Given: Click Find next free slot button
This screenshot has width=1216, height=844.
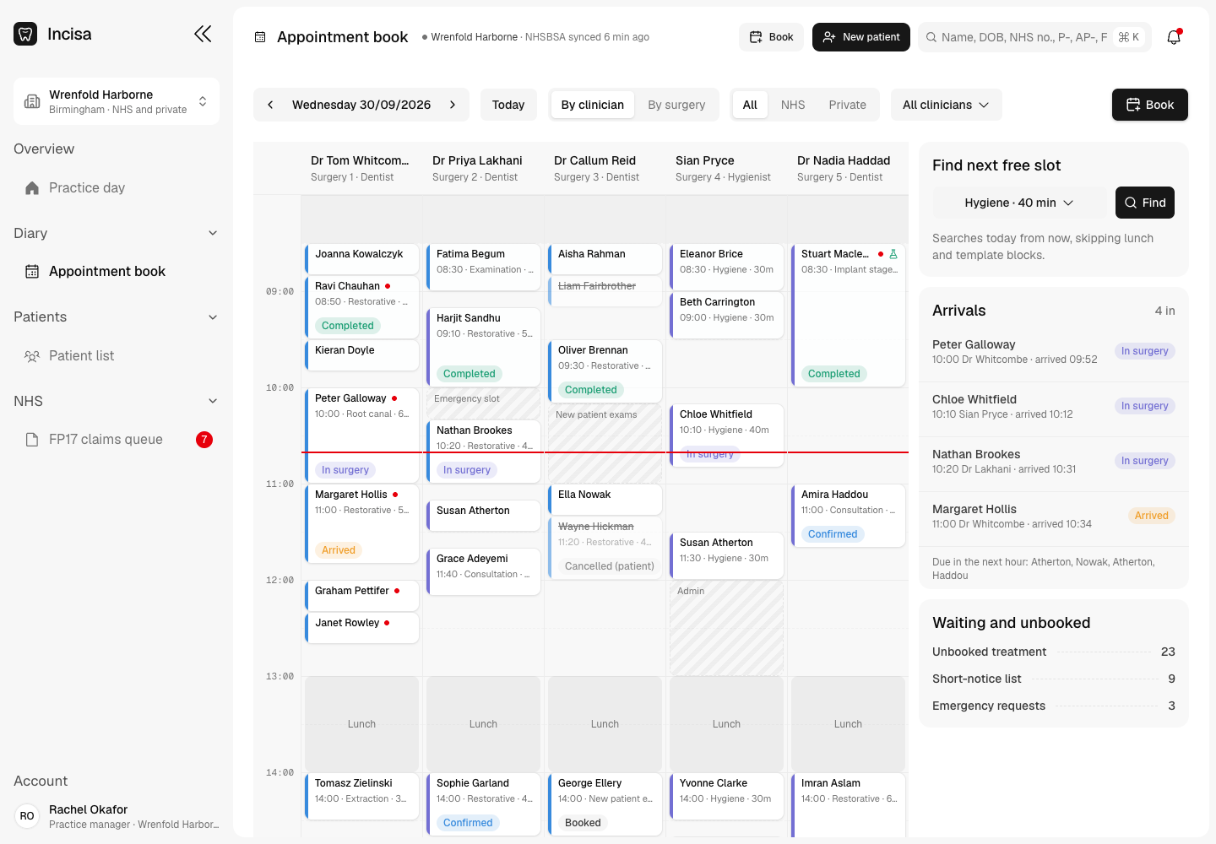Looking at the screenshot, I should coord(1145,203).
